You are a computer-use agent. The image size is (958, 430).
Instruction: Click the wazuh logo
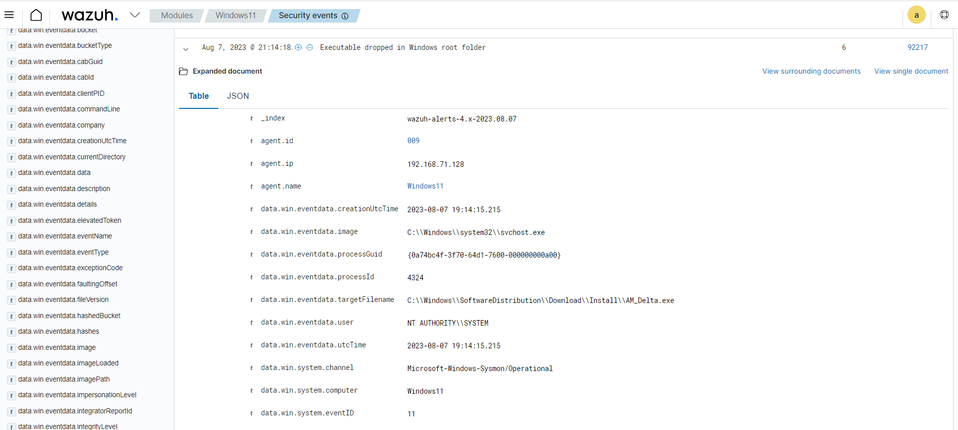(90, 15)
